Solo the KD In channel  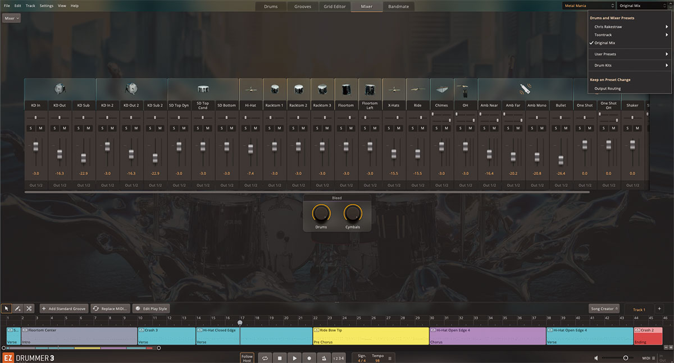click(31, 128)
